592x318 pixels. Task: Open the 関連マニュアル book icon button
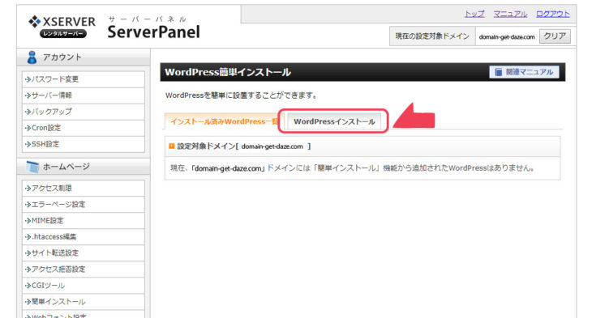(x=524, y=72)
